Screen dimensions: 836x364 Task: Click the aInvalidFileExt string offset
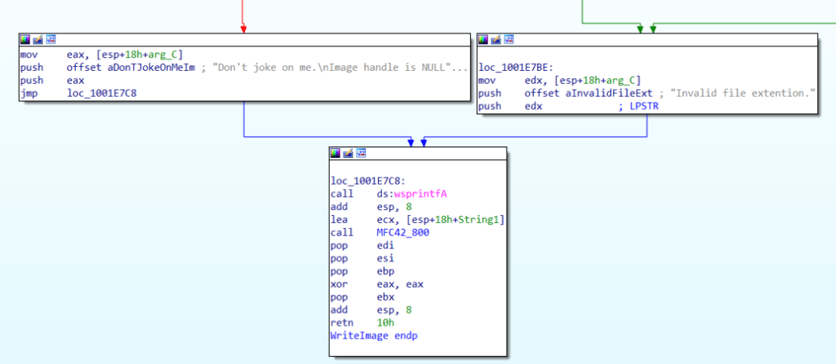coord(589,94)
